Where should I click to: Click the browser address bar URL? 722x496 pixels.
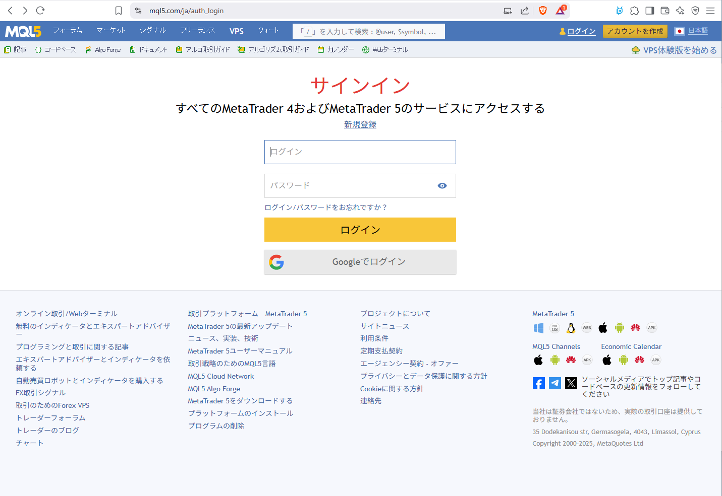tap(186, 11)
